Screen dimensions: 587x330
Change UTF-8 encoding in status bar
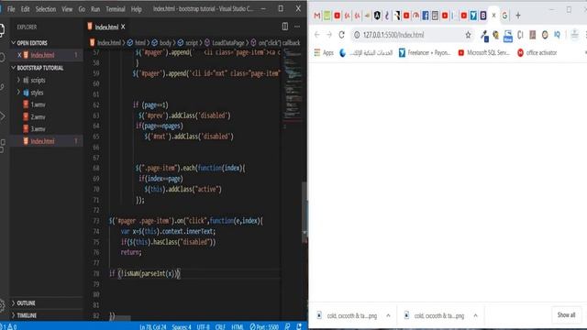pos(204,326)
